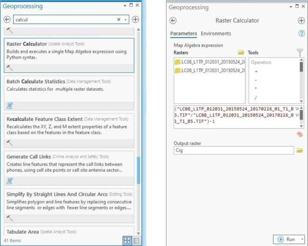The image size is (308, 246).
Task: Close the left Geoprocessing search pane
Action: pyautogui.click(x=137, y=5)
